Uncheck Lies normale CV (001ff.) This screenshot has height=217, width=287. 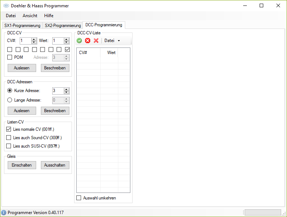tap(9, 129)
